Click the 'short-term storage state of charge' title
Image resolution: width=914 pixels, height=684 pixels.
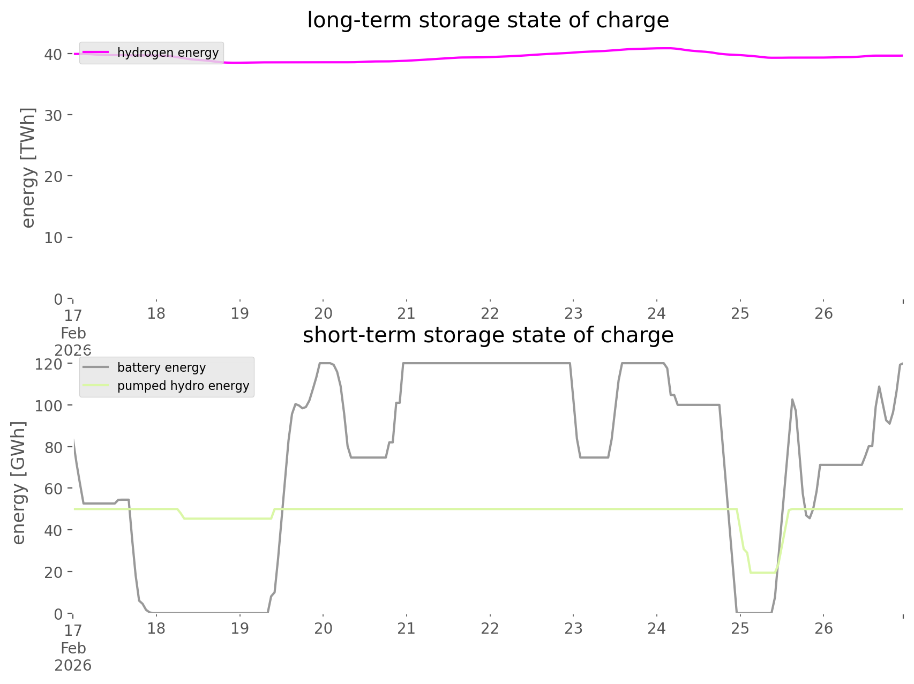(x=488, y=335)
